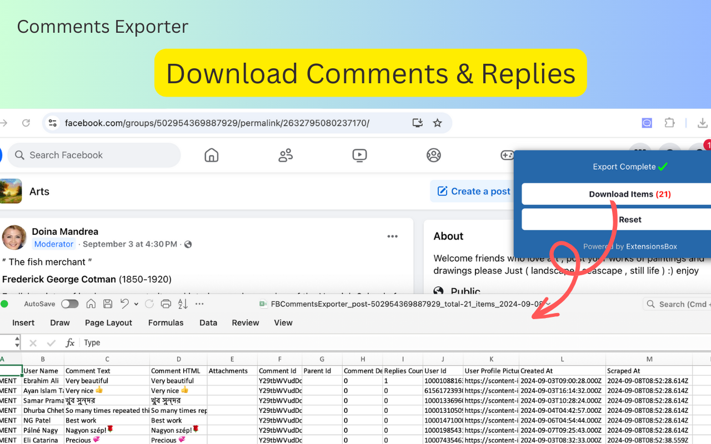
Task: Click the Arts group thumbnail image
Action: pos(11,191)
